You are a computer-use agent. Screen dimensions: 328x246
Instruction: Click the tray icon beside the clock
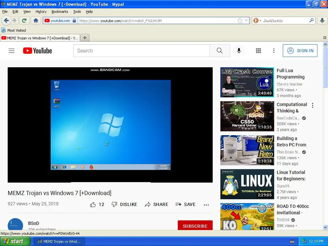pos(304,241)
